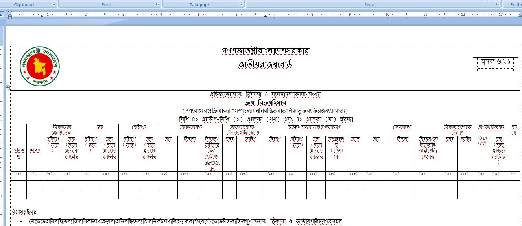
Task: Click the 'বিশেষদ্রষ্টব্য:' note heading
Action: point(24,212)
